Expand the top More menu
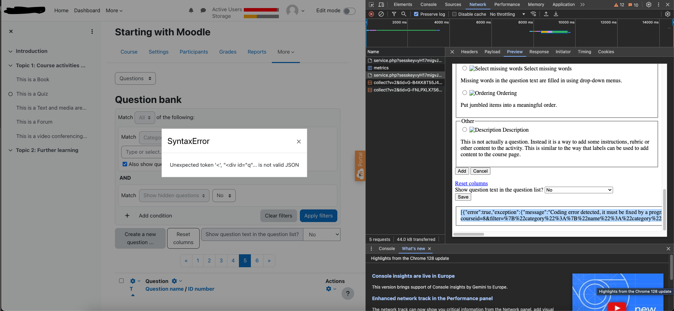The height and width of the screenshot is (311, 674). pos(114,11)
